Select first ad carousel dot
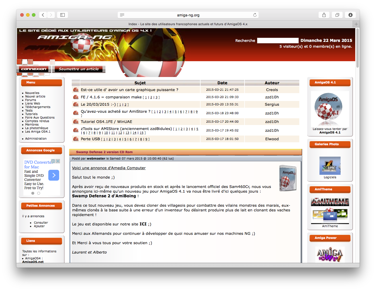 [x=33, y=193]
